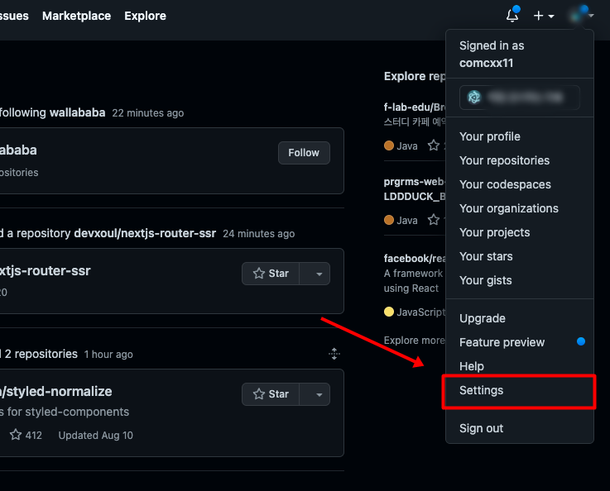610x491 pixels.
Task: Choose Upgrade in user menu
Action: click(x=519, y=318)
